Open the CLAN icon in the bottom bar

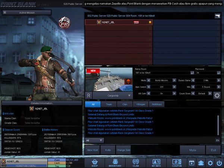[x=136, y=163]
